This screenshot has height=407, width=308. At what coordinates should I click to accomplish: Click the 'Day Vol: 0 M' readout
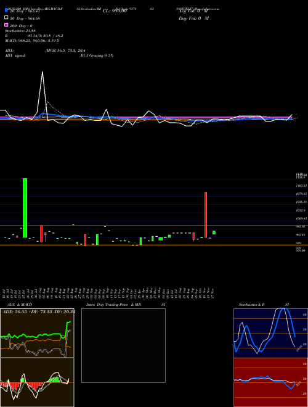point(193,18)
